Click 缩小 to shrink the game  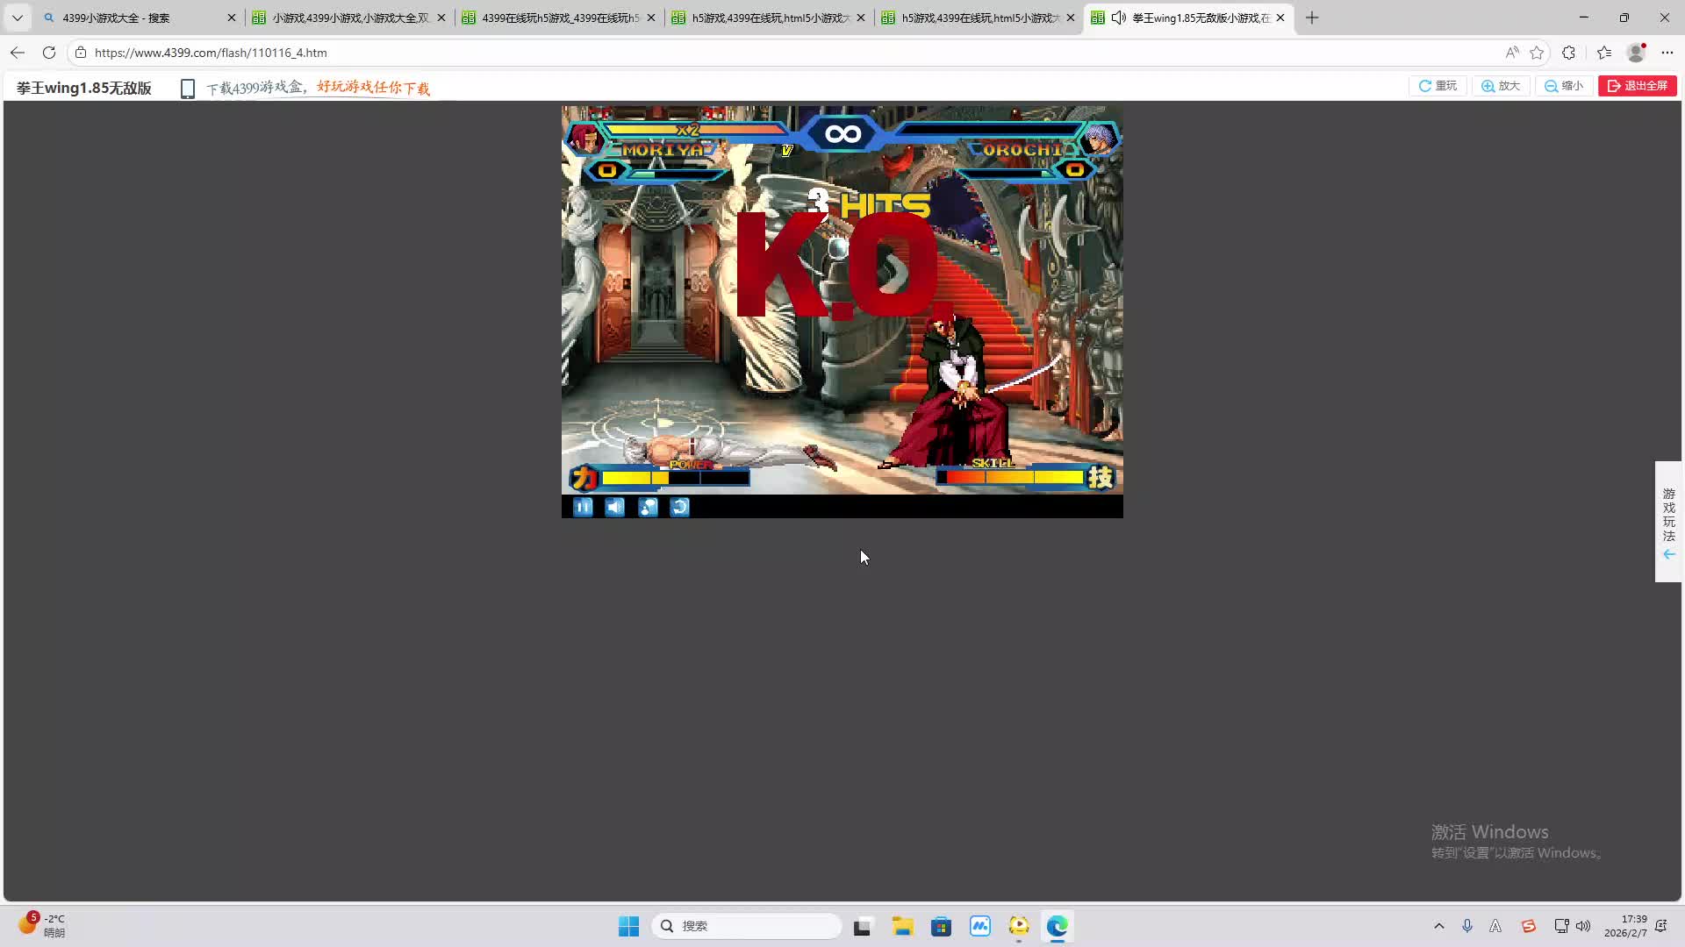pyautogui.click(x=1564, y=86)
